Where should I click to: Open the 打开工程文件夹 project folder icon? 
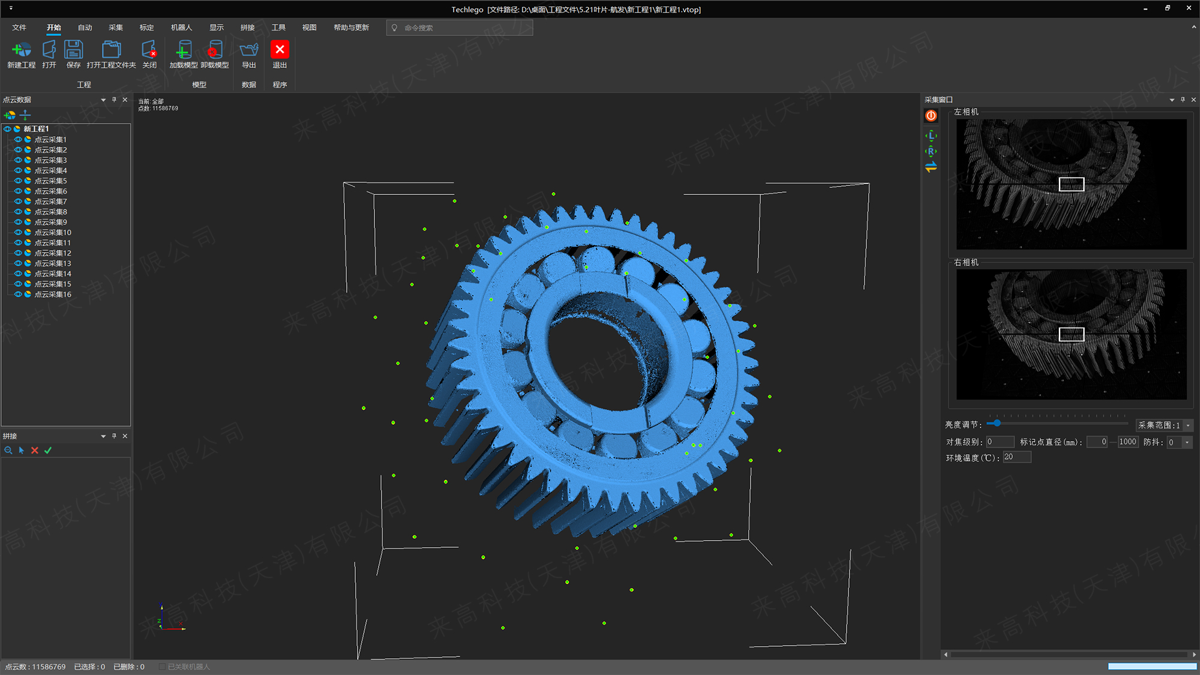click(x=111, y=50)
